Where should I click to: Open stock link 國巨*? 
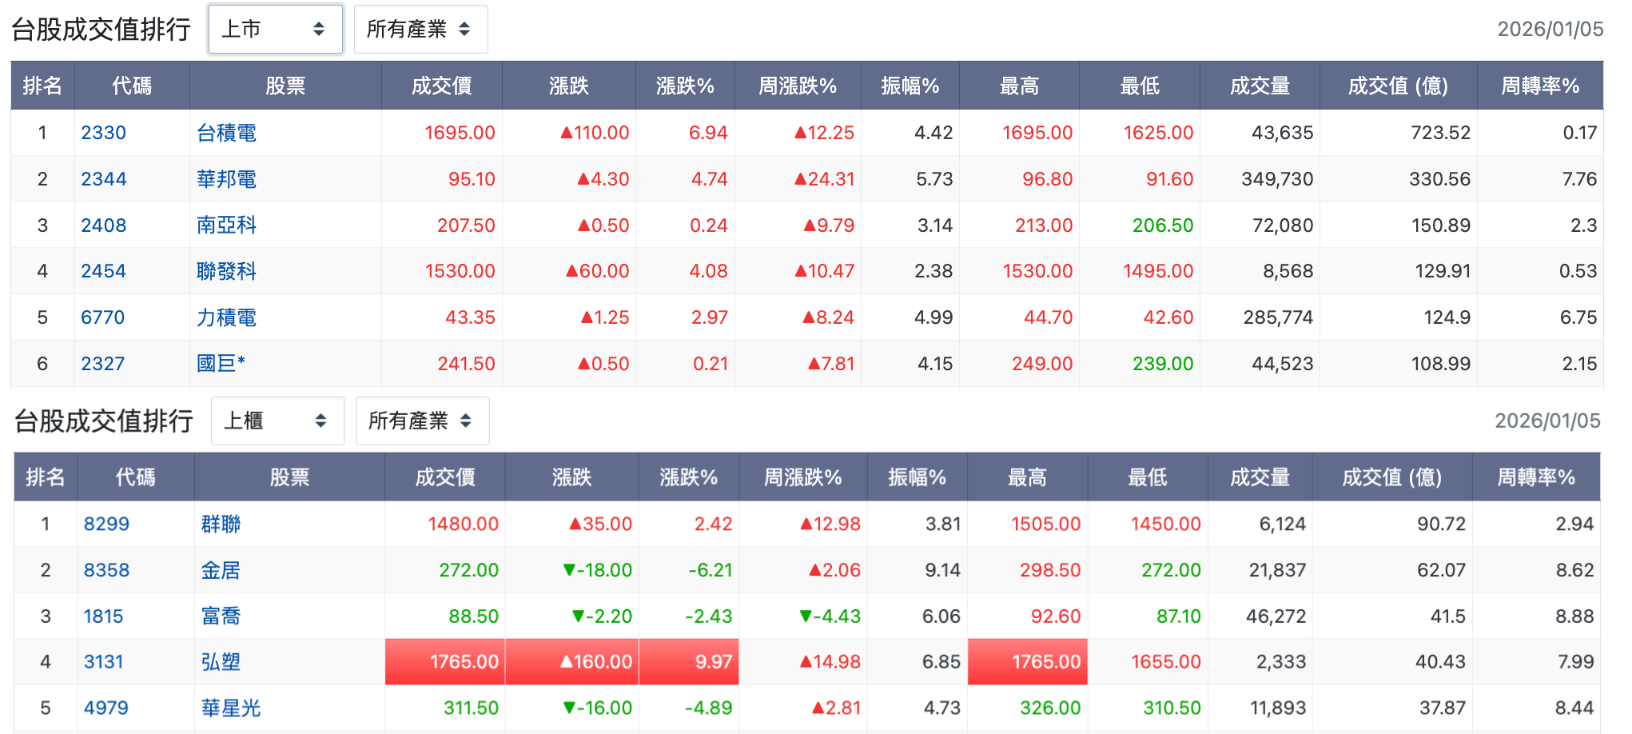coord(221,364)
